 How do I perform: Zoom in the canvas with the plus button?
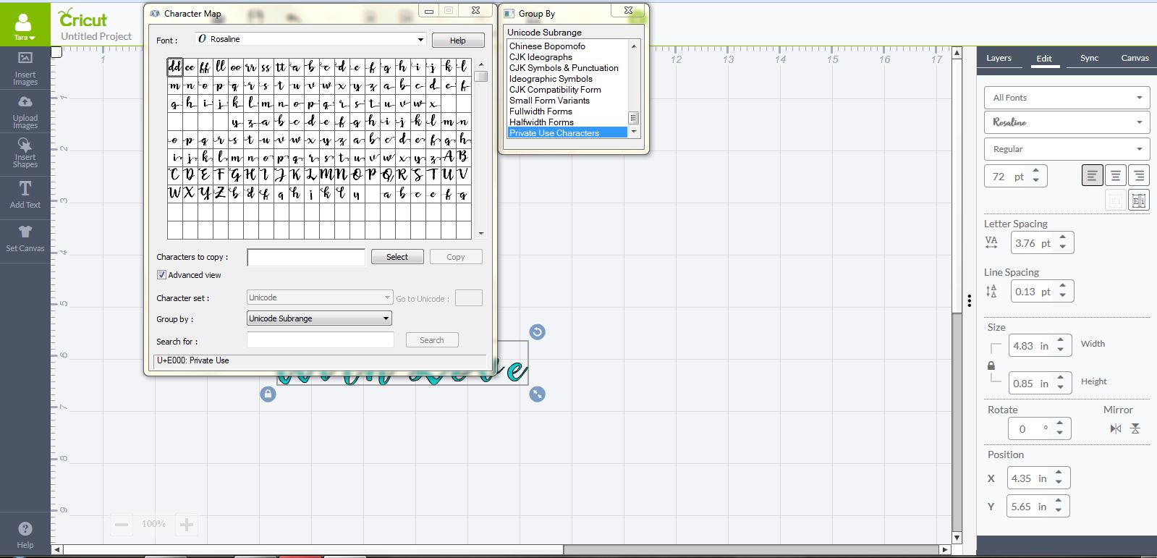[x=186, y=525]
